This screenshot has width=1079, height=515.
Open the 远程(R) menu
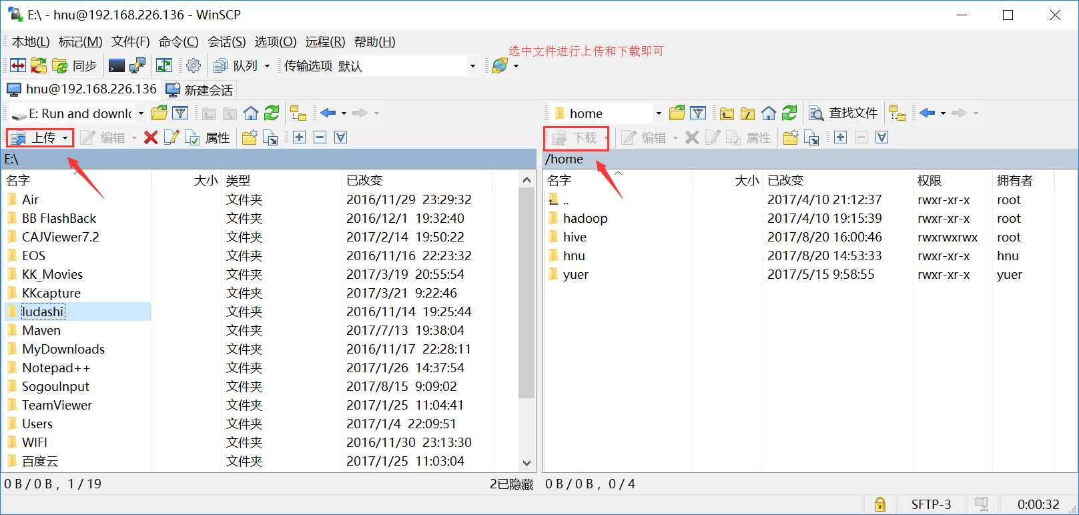coord(326,42)
